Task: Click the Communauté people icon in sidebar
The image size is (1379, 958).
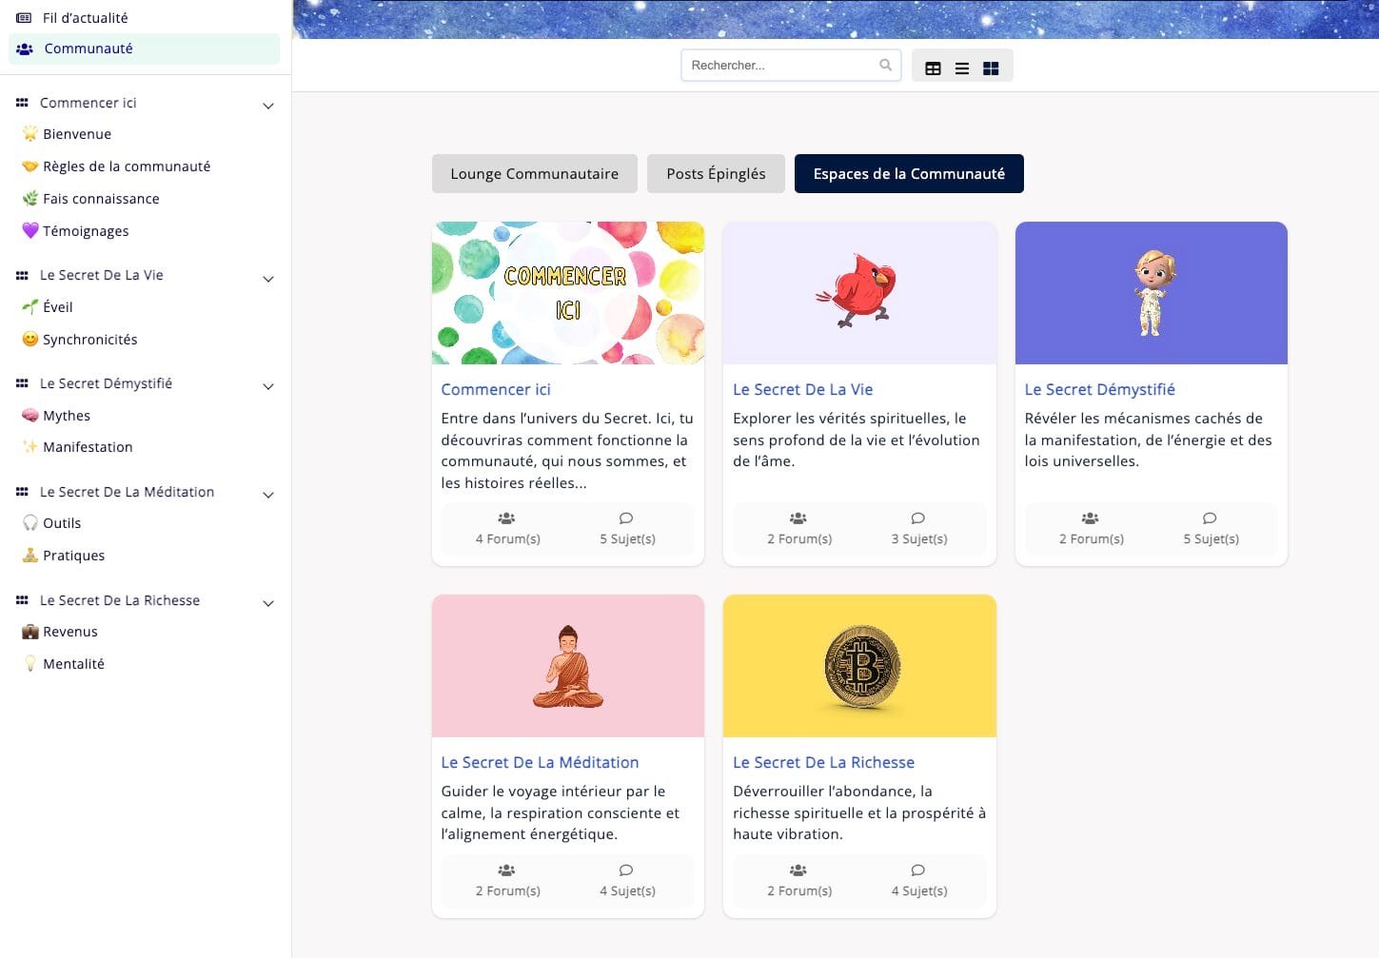Action: click(25, 49)
